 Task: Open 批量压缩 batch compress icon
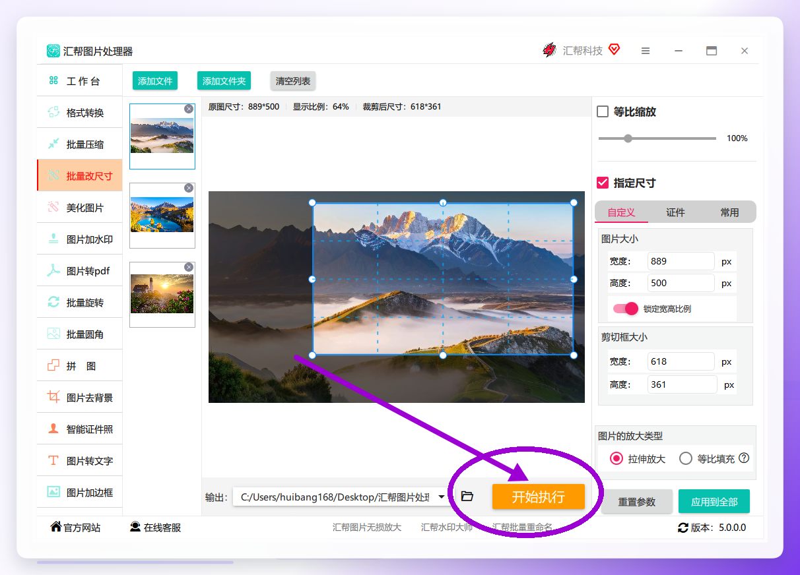click(x=53, y=144)
